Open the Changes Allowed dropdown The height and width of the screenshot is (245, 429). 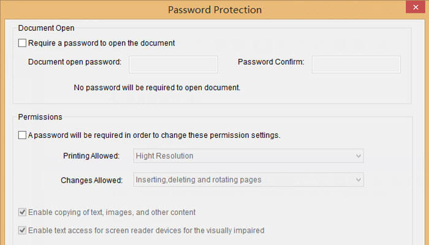pos(248,180)
